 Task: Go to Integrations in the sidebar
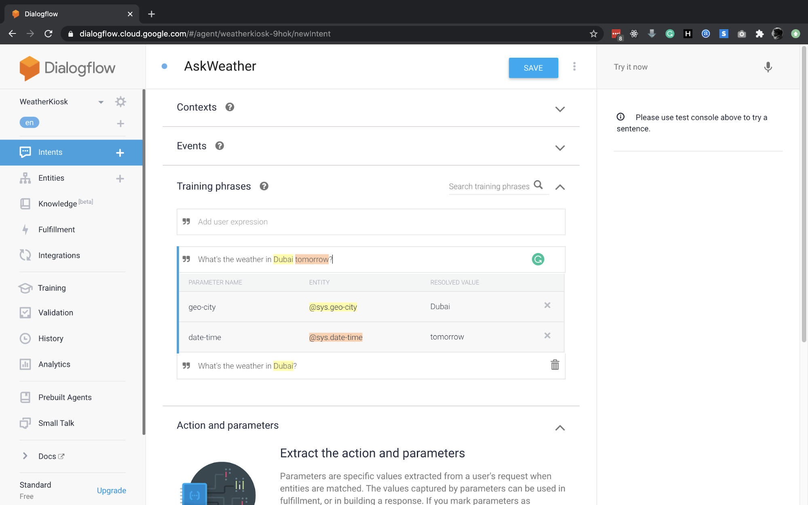pyautogui.click(x=59, y=256)
